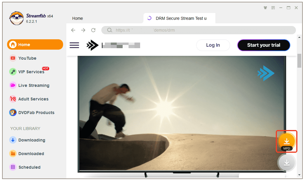
Task: Click the orange home icon in Home button
Action: click(x=13, y=45)
